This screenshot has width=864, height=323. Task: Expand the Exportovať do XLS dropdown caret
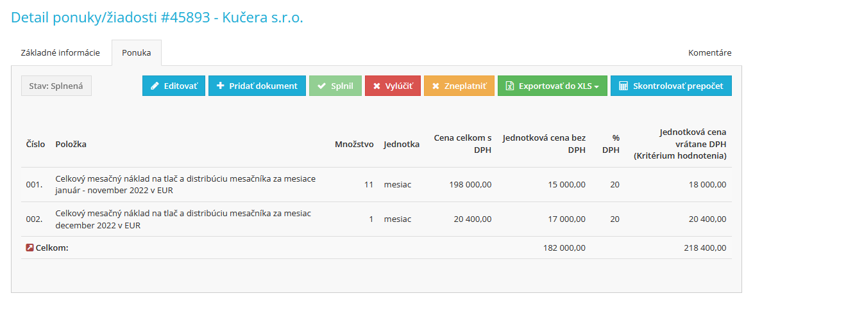coord(597,86)
